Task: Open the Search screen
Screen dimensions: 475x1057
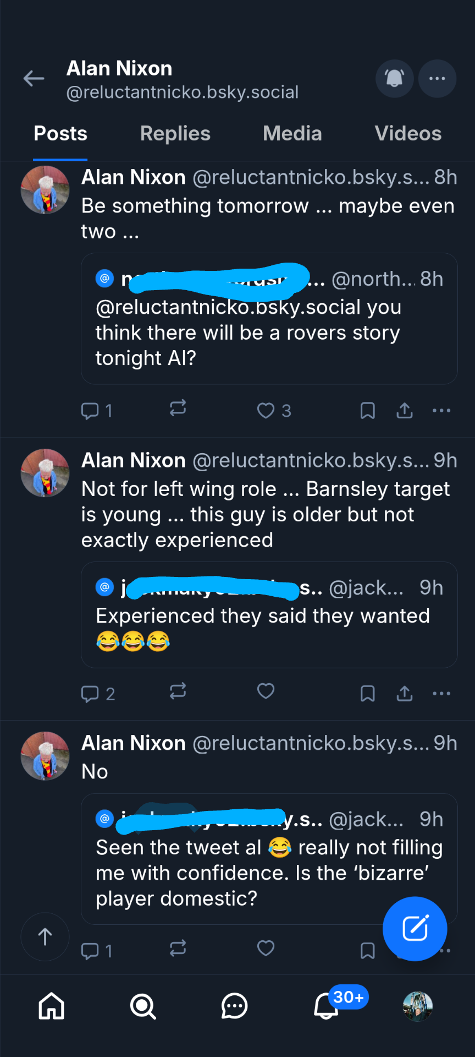Action: (143, 1006)
